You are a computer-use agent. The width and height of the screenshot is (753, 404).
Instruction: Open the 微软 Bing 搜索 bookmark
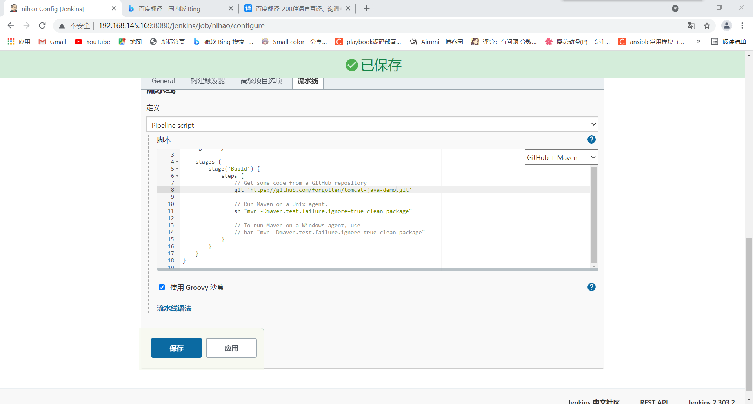click(223, 42)
